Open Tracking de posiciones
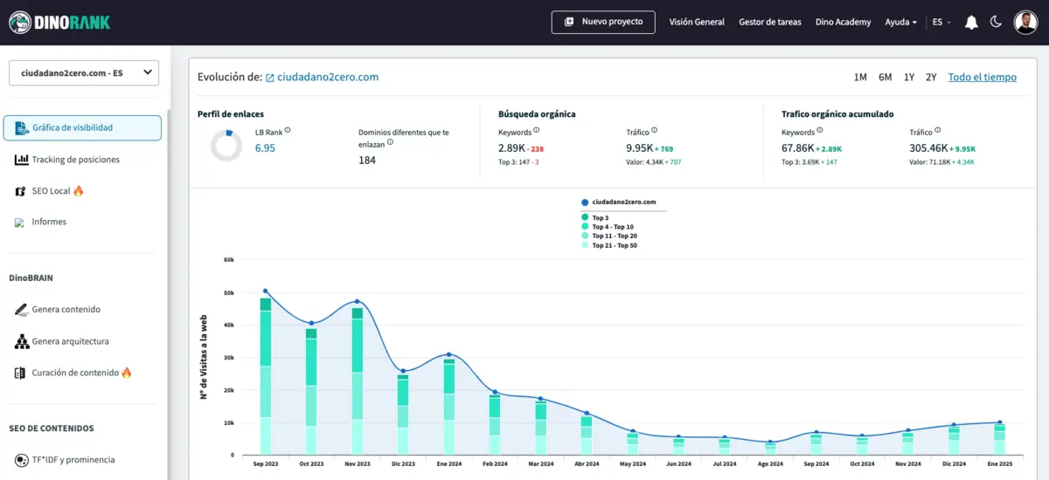This screenshot has width=1049, height=480. [x=75, y=160]
